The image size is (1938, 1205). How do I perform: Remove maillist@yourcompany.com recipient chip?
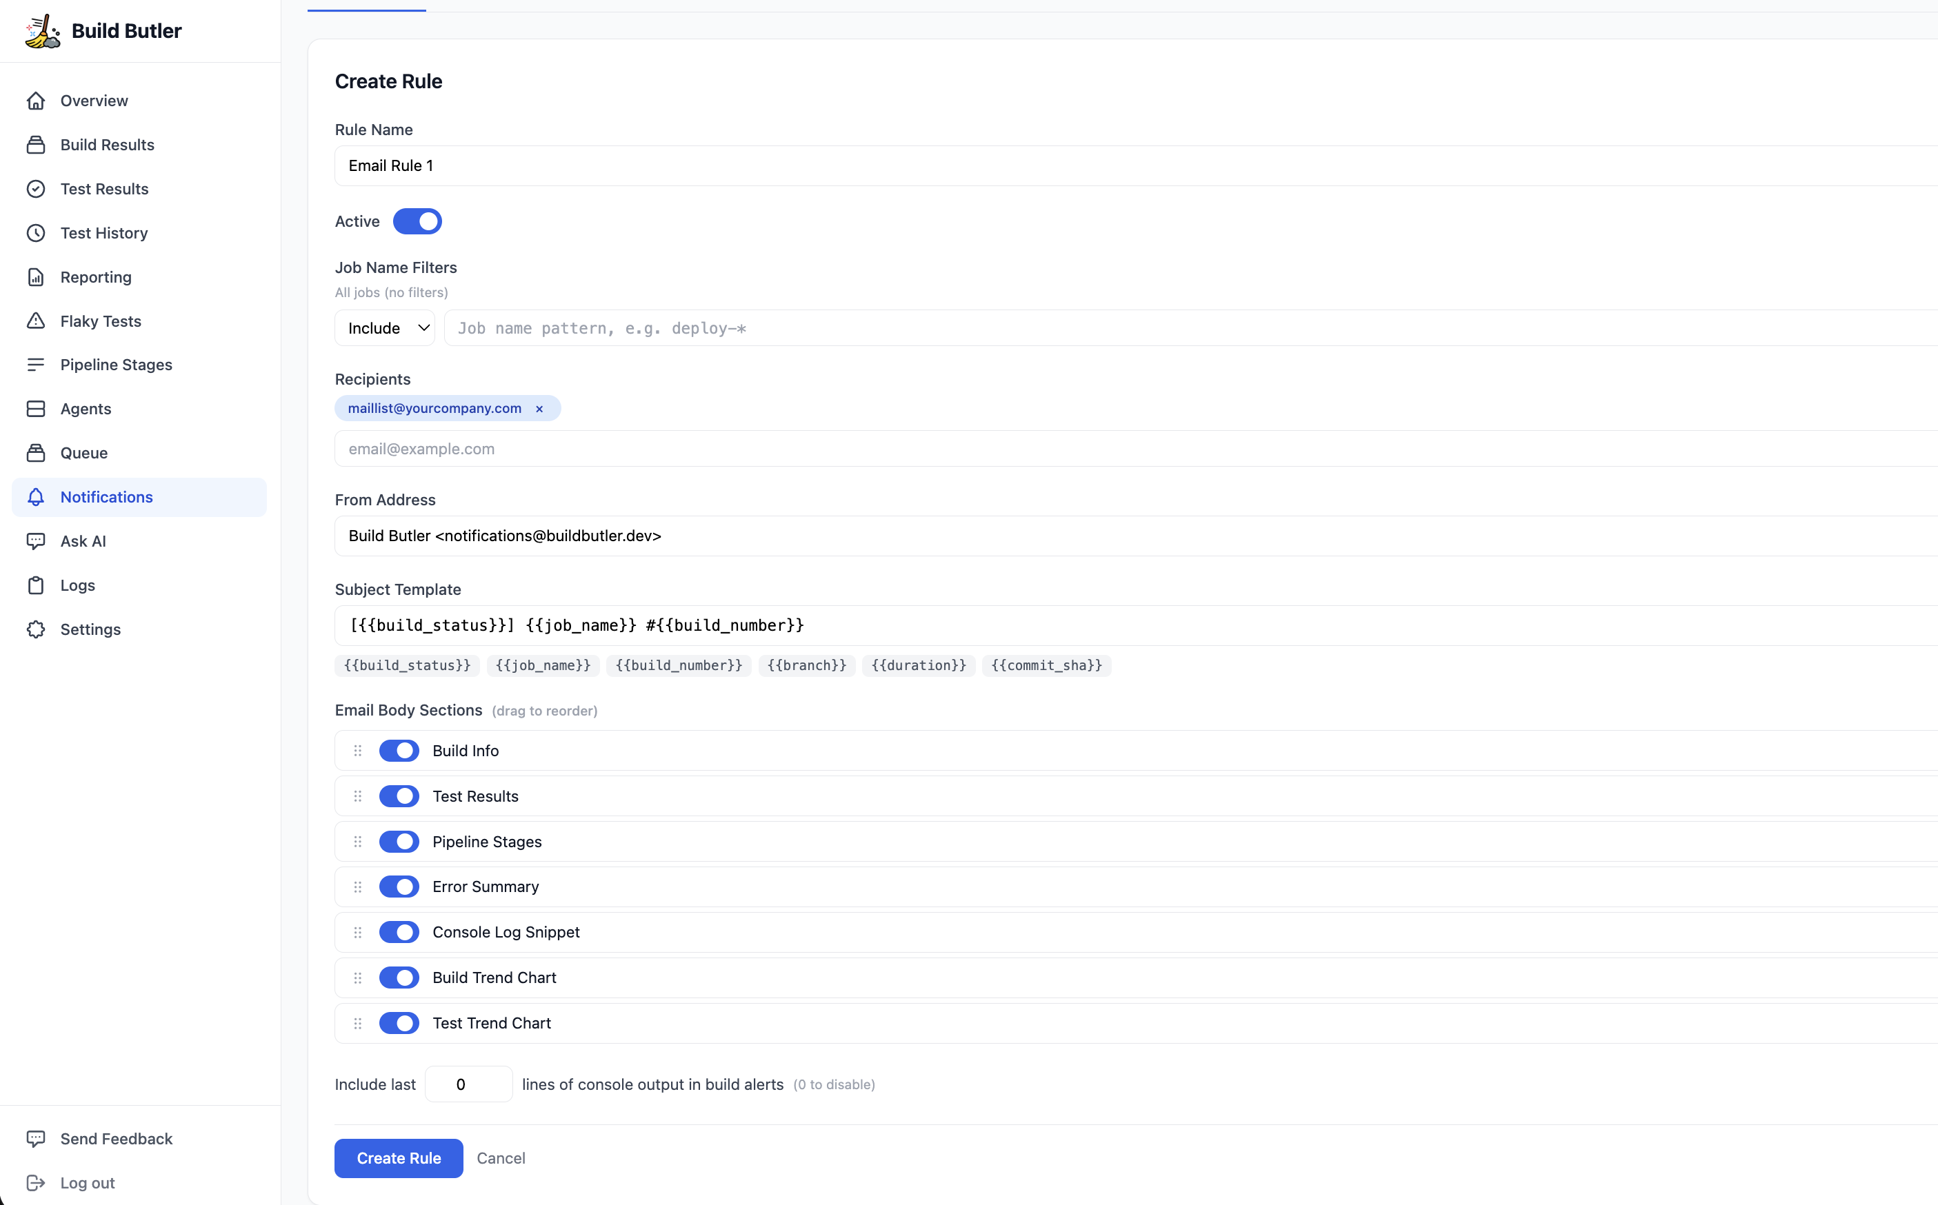click(x=540, y=409)
